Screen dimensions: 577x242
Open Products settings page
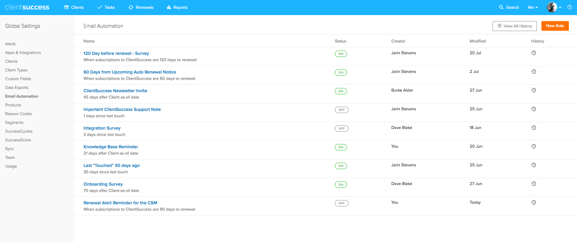click(x=13, y=105)
